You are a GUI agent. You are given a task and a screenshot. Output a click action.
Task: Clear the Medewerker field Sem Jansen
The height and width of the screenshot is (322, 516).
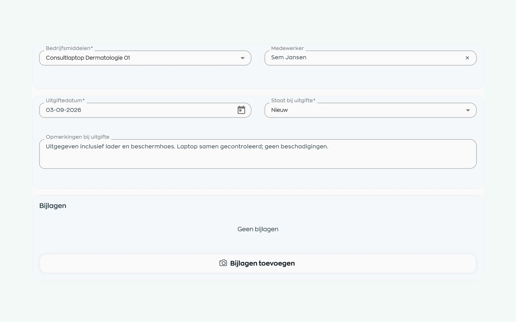[x=467, y=58]
